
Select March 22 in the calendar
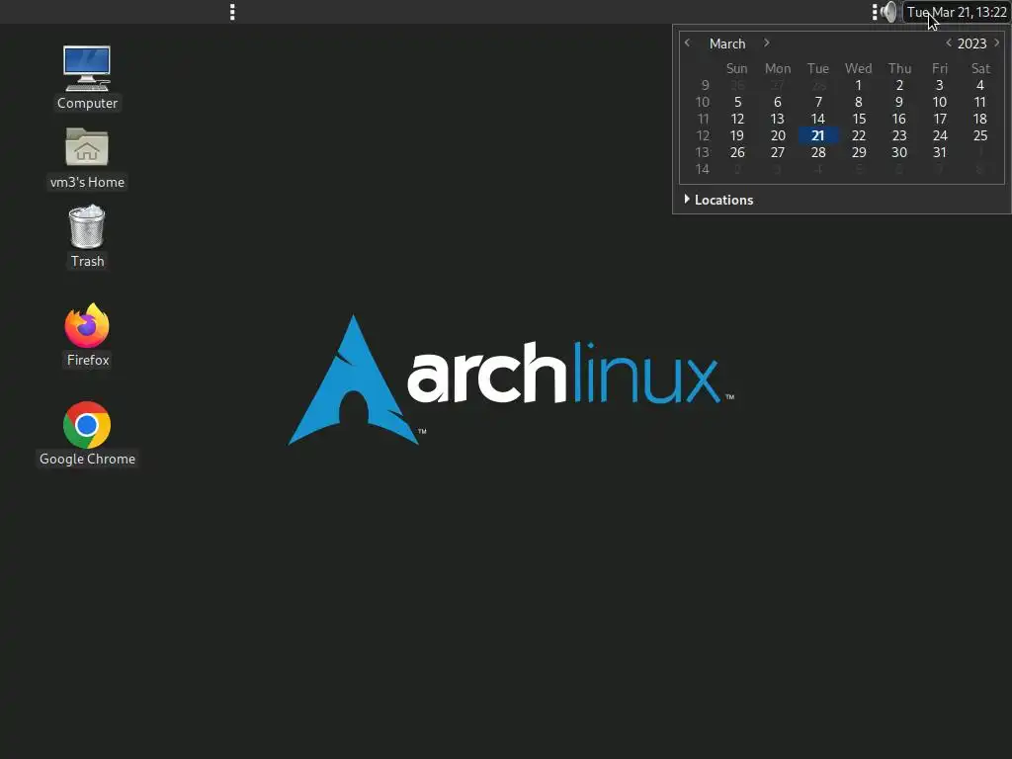point(859,135)
